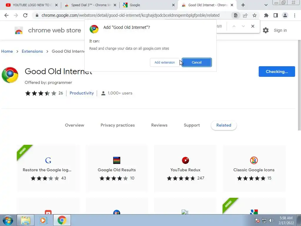301x226 pixels.
Task: Open the Productivity category link
Action: [82, 93]
